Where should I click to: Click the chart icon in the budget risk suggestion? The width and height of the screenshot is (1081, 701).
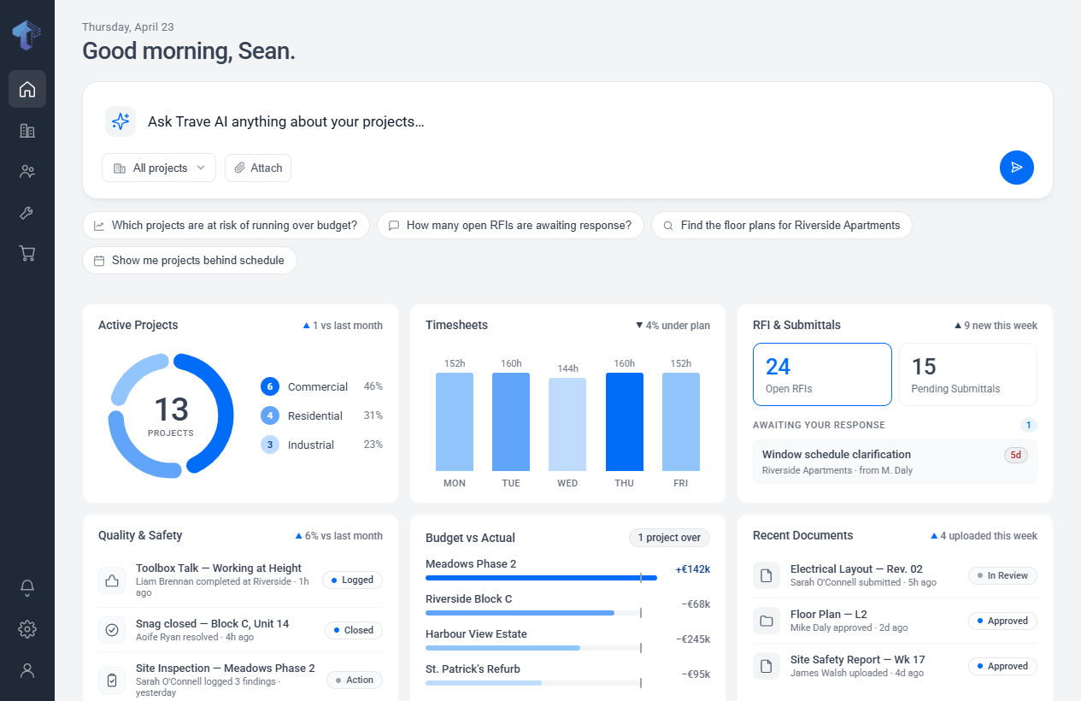point(99,226)
